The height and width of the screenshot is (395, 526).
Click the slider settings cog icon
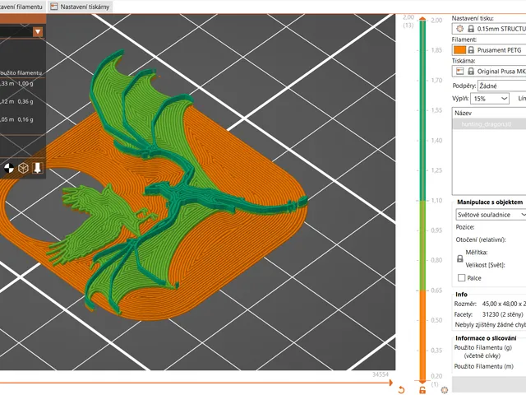click(x=445, y=390)
